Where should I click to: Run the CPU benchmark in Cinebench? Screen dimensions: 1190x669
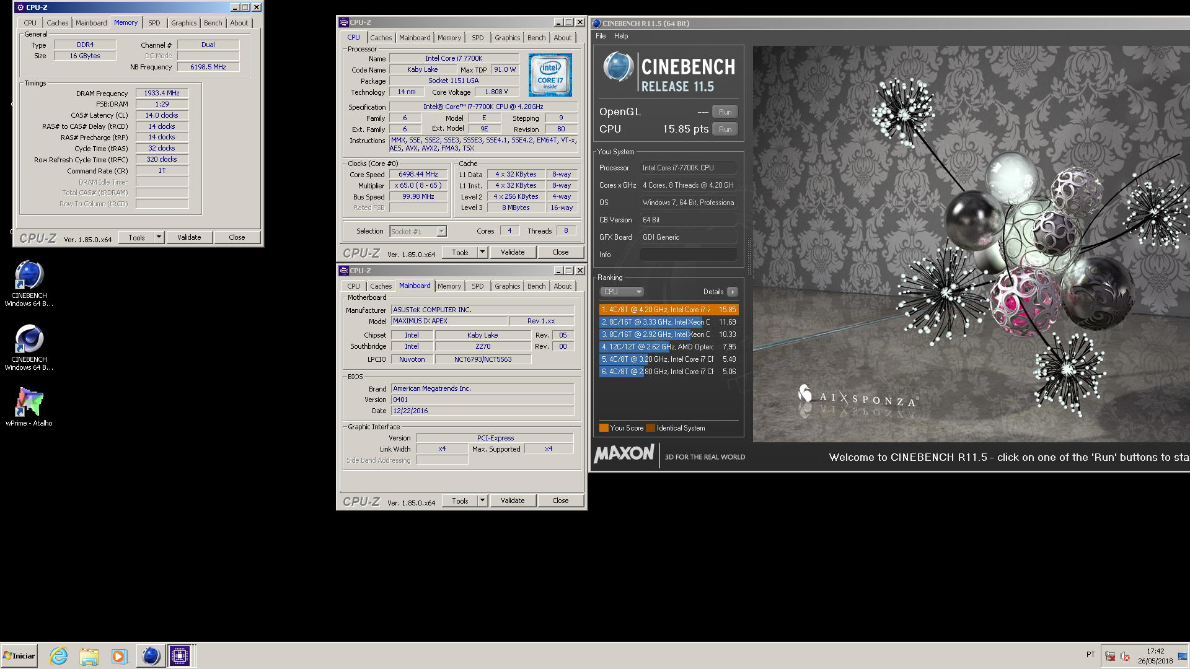(x=725, y=129)
